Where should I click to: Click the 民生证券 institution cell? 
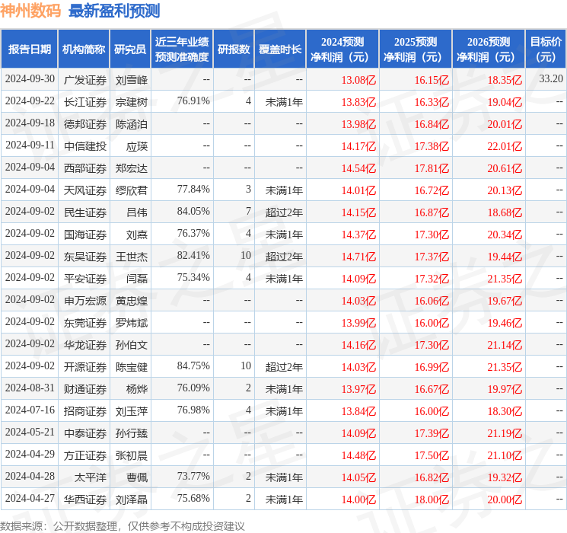pos(85,212)
